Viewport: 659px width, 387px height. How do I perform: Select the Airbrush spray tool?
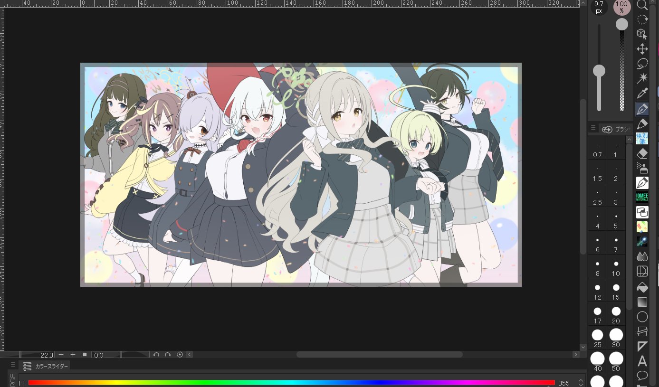[x=642, y=168]
